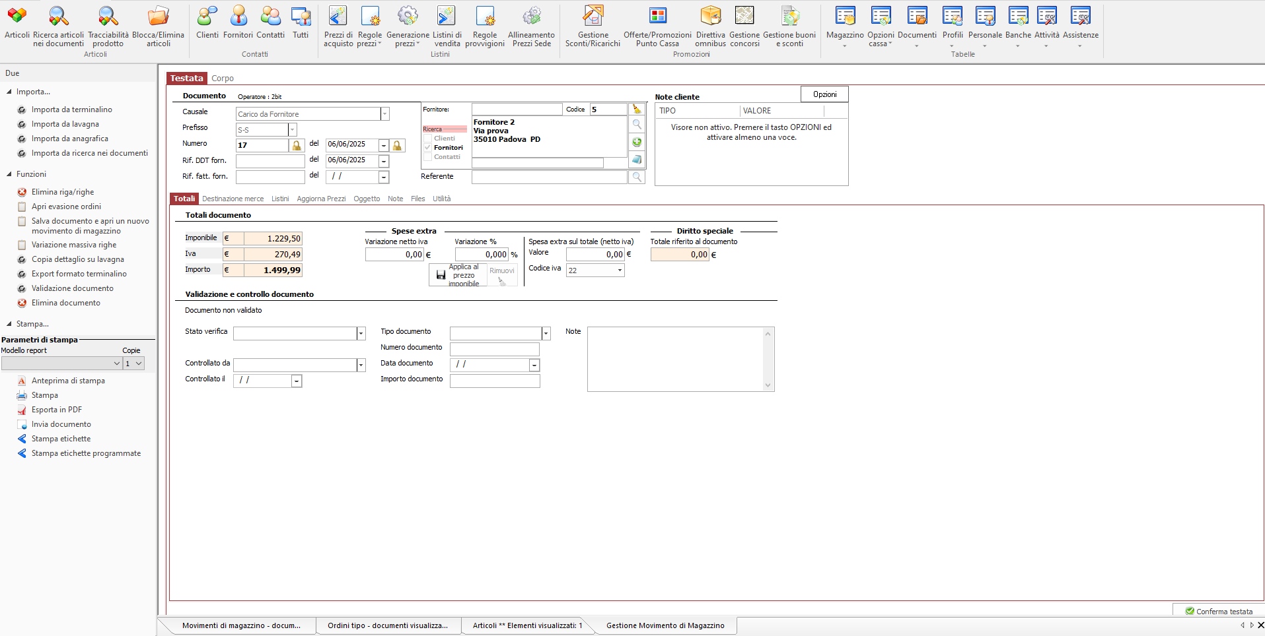
Task: Collapse the Funzioni section
Action: pos(9,174)
